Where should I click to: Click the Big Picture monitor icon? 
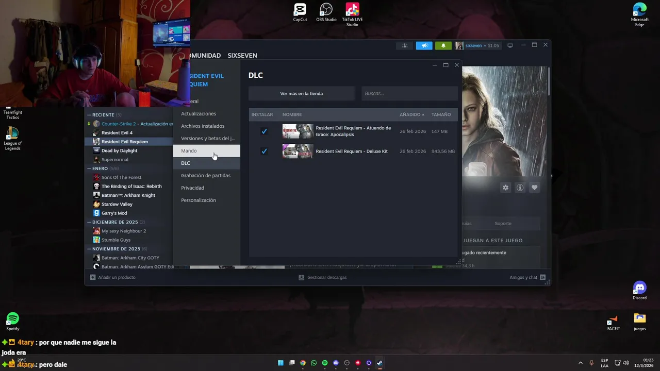click(x=510, y=45)
